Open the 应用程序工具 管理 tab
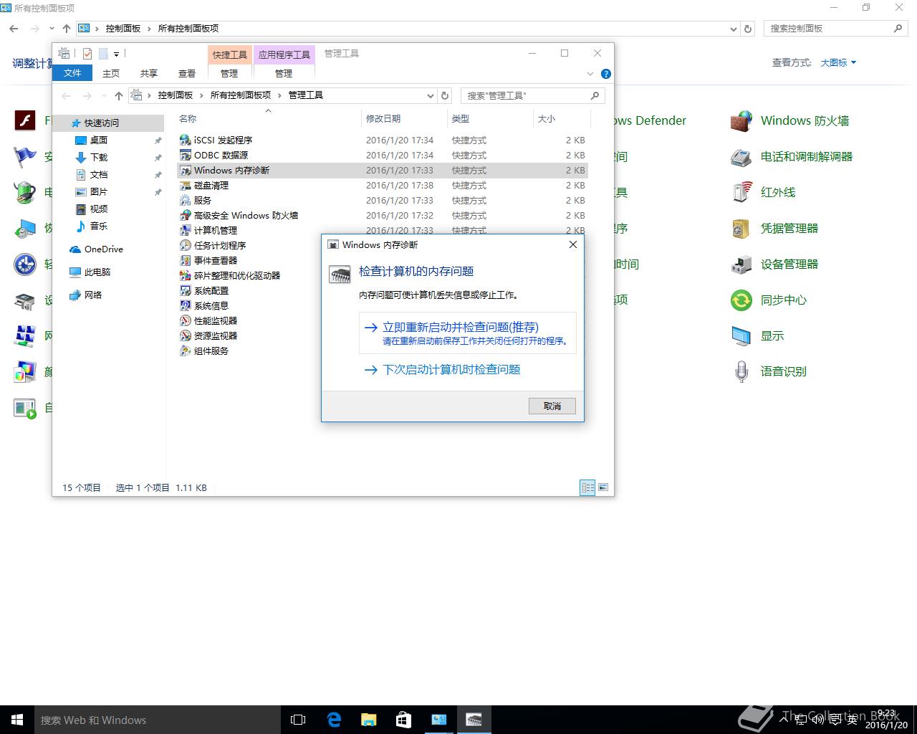This screenshot has width=917, height=734. point(284,73)
